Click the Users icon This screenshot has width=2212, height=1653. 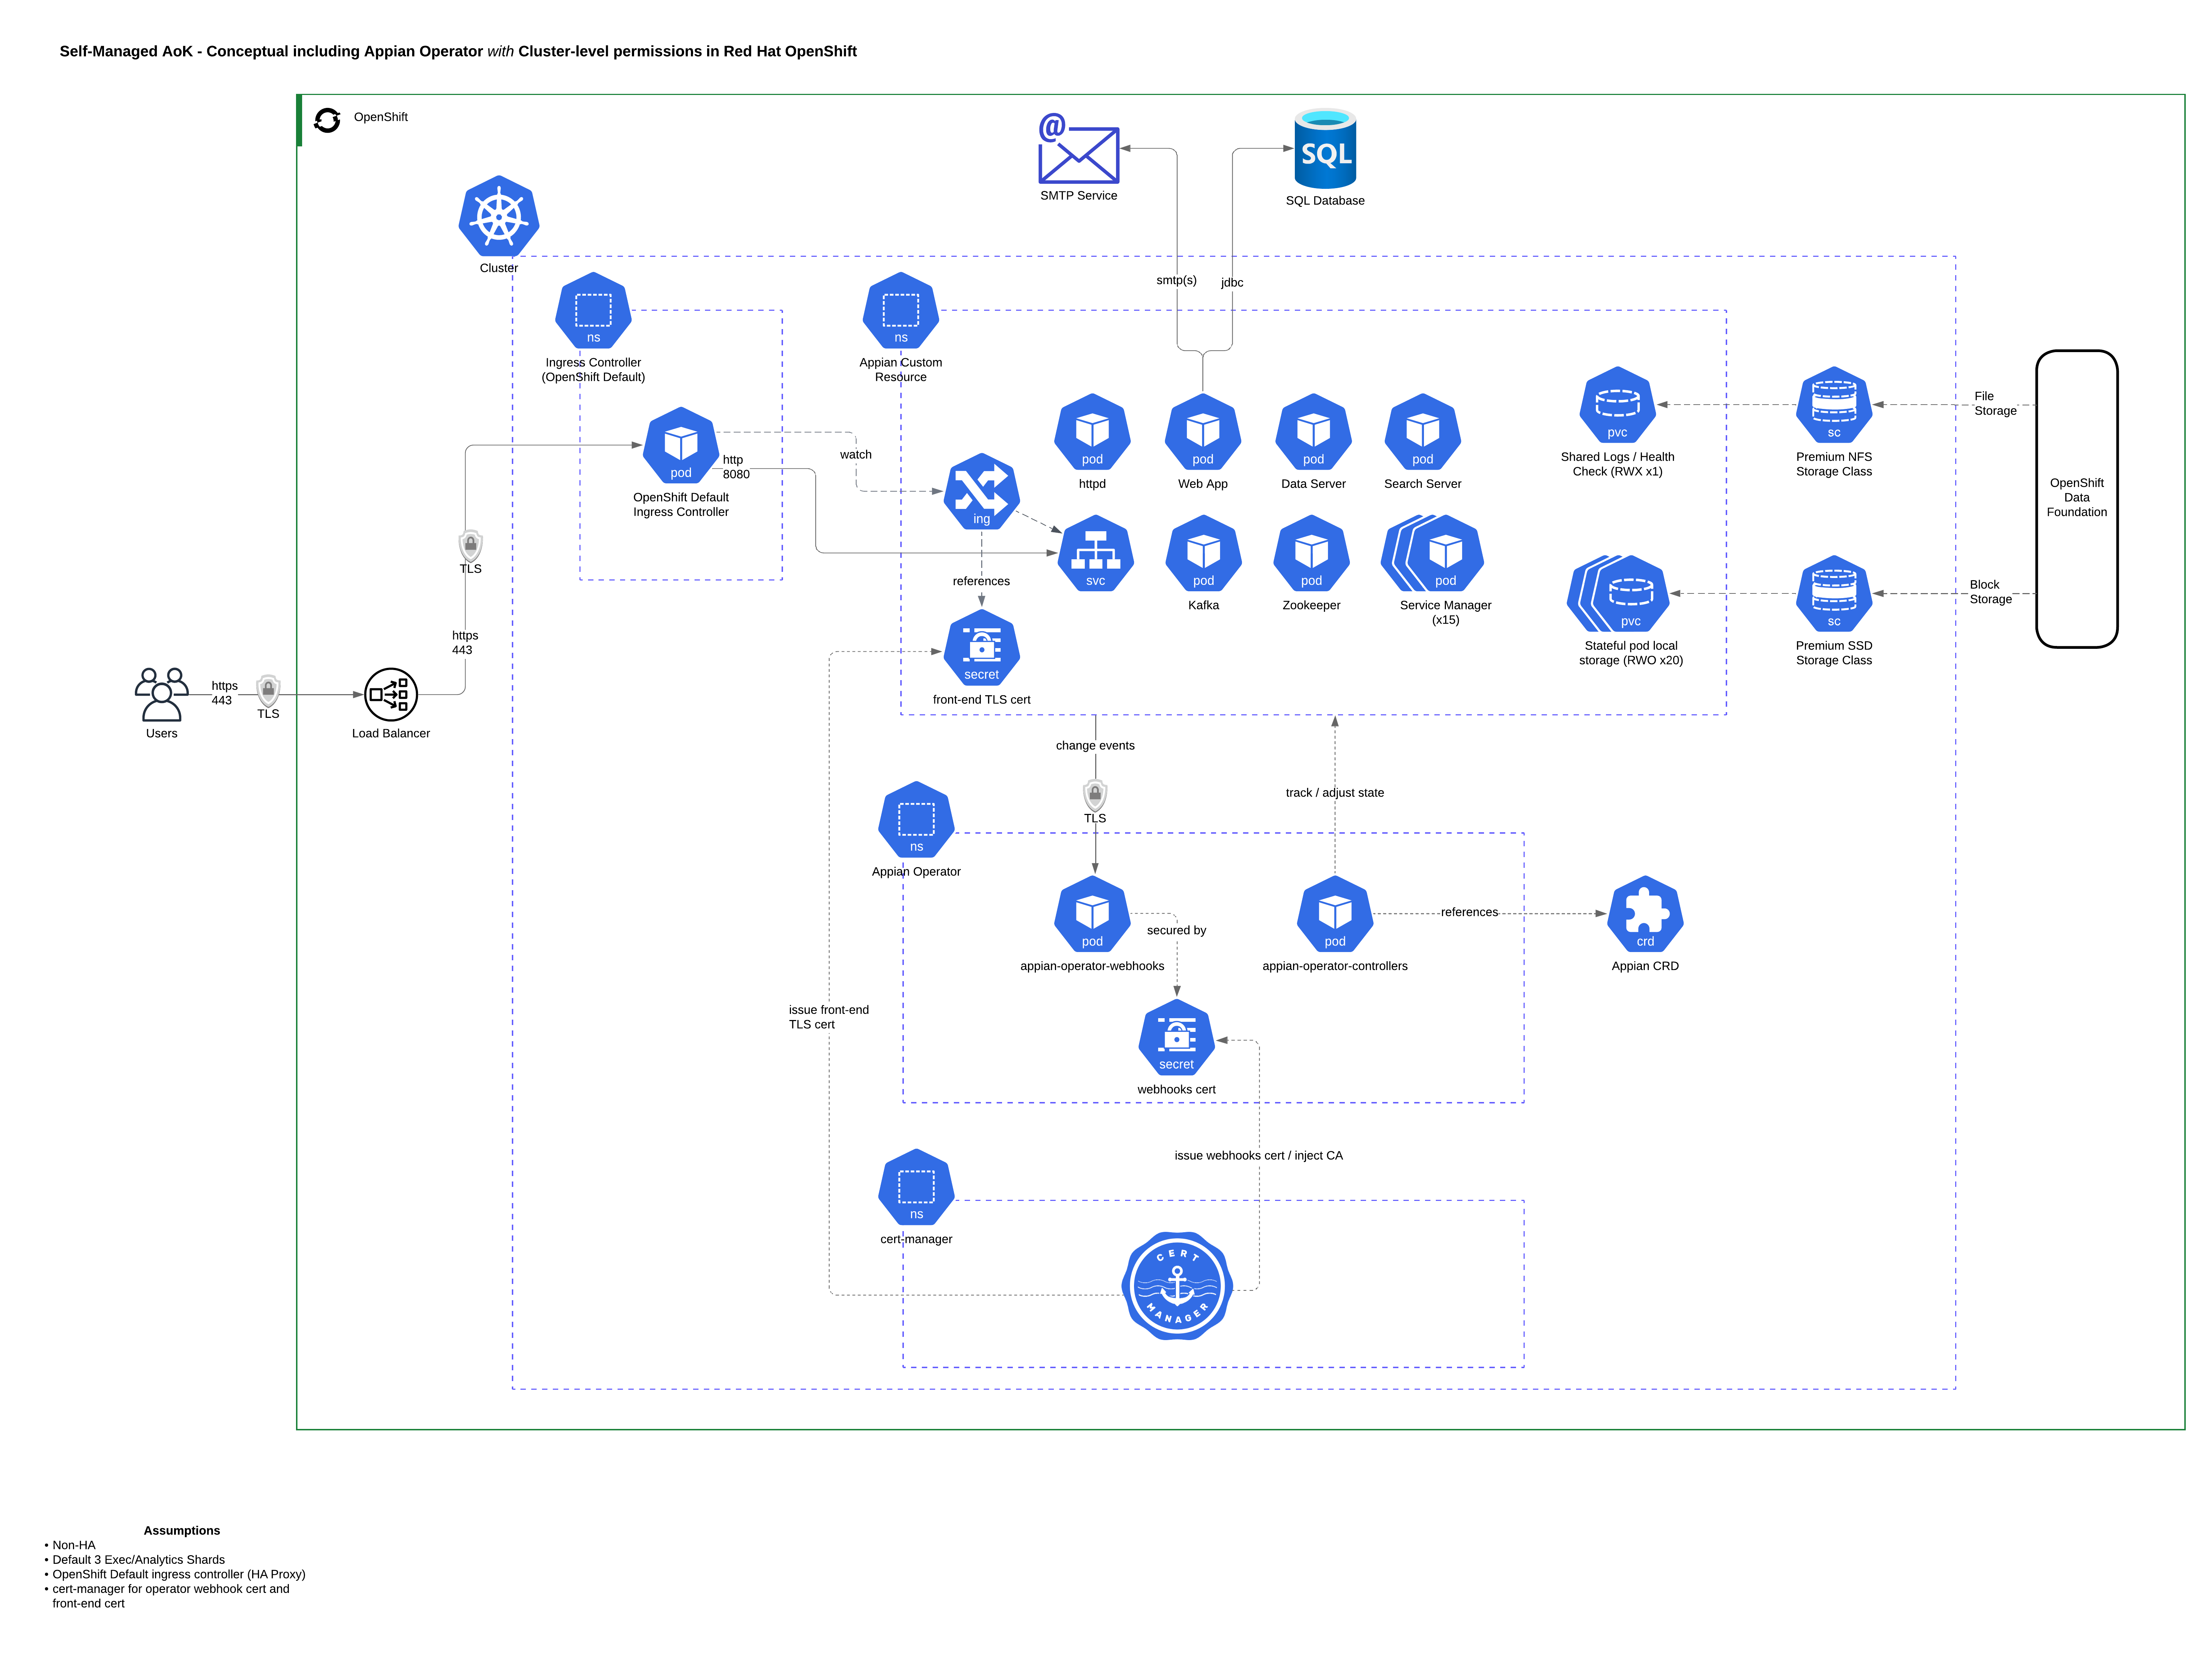(x=161, y=695)
